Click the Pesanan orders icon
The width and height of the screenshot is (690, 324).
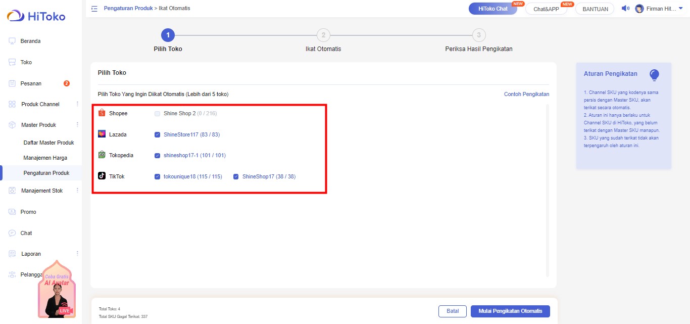[x=13, y=83]
